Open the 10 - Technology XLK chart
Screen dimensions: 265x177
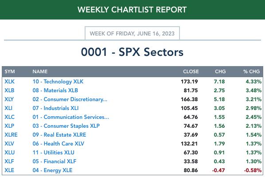[x=58, y=82]
